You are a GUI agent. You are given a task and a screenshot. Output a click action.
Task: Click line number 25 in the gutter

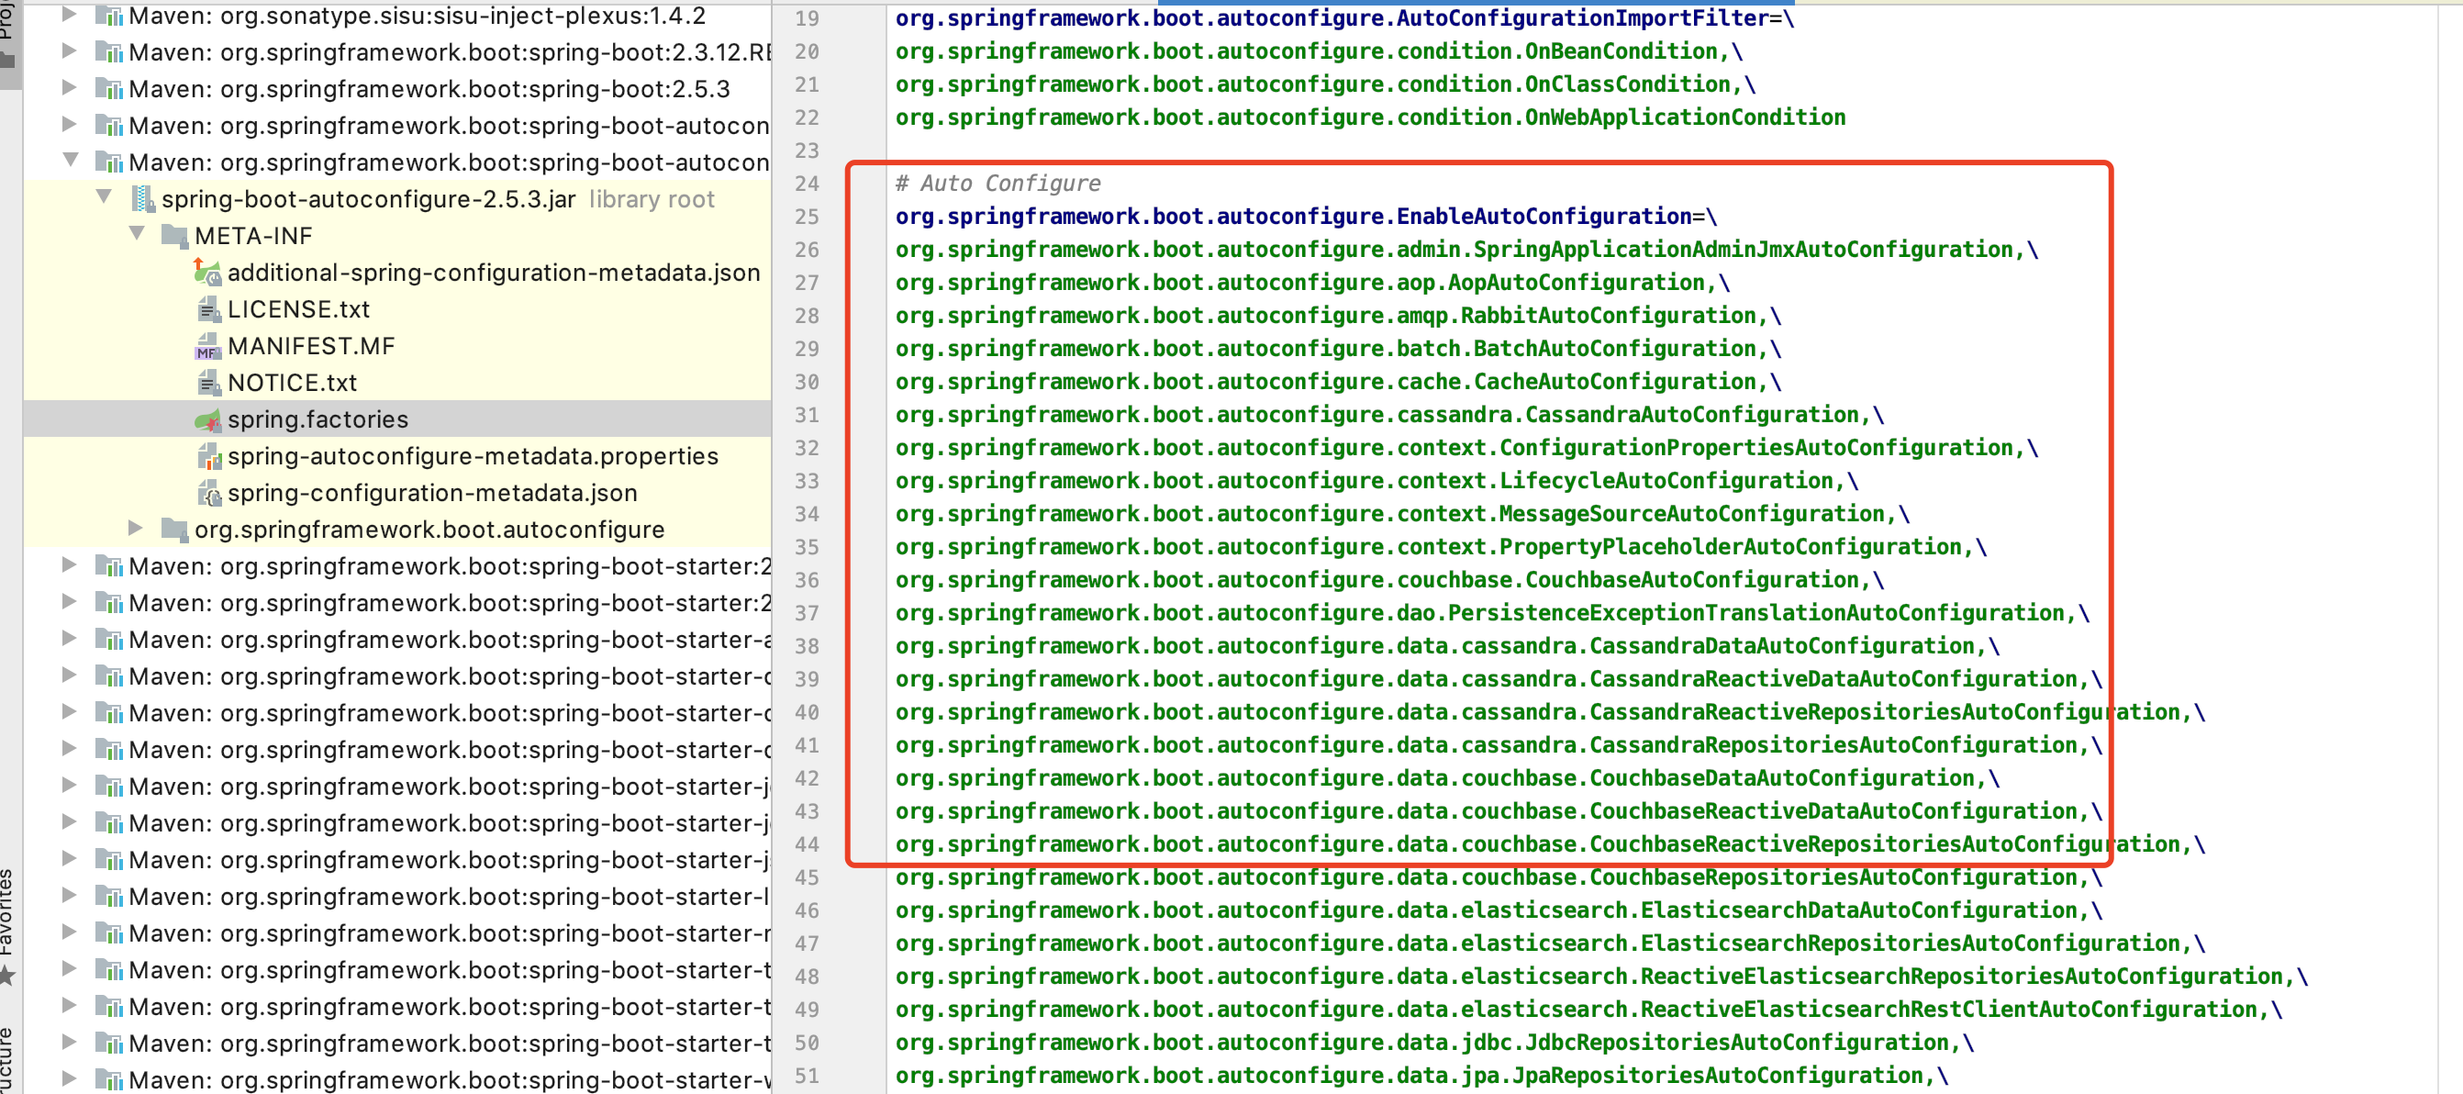[807, 218]
